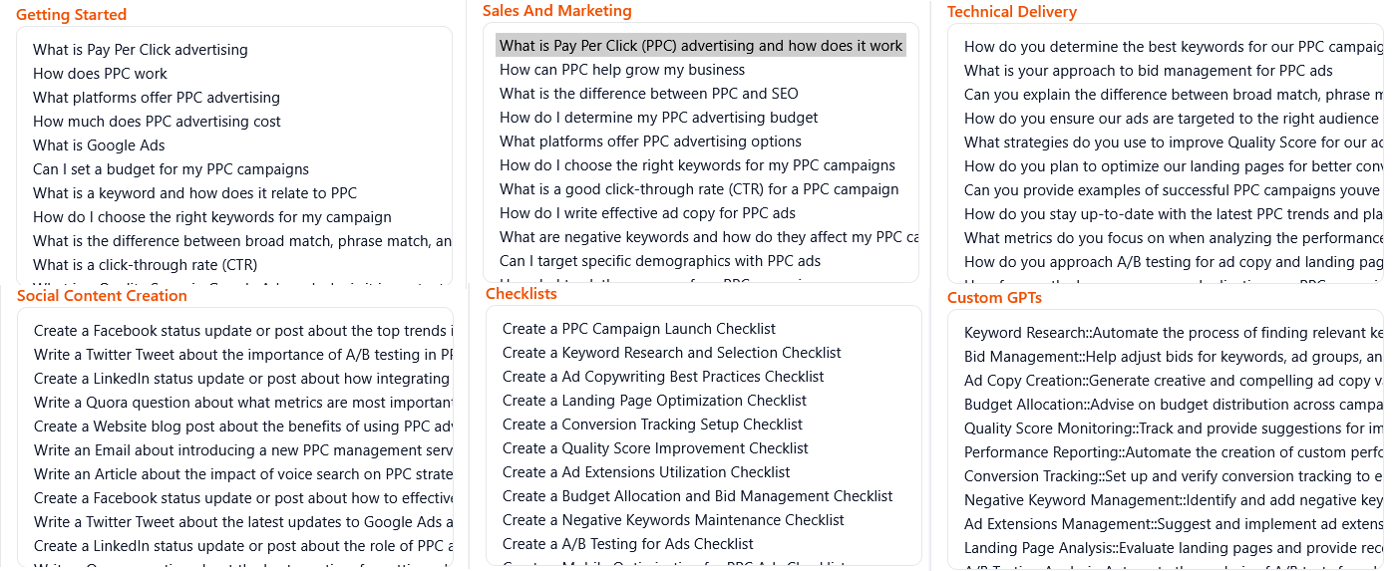Viewport: 1395px width, 571px height.
Task: Click 'Budget Allocation::Advise' custom GPT entry
Action: coord(1167,405)
